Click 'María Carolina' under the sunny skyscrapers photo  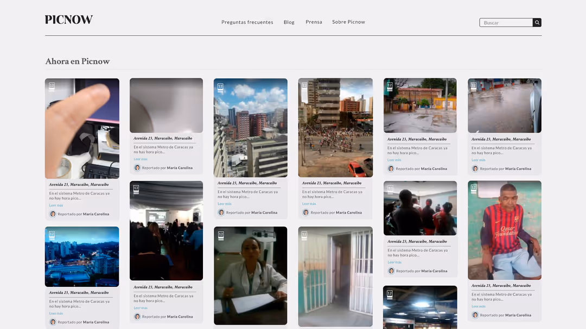tap(264, 213)
